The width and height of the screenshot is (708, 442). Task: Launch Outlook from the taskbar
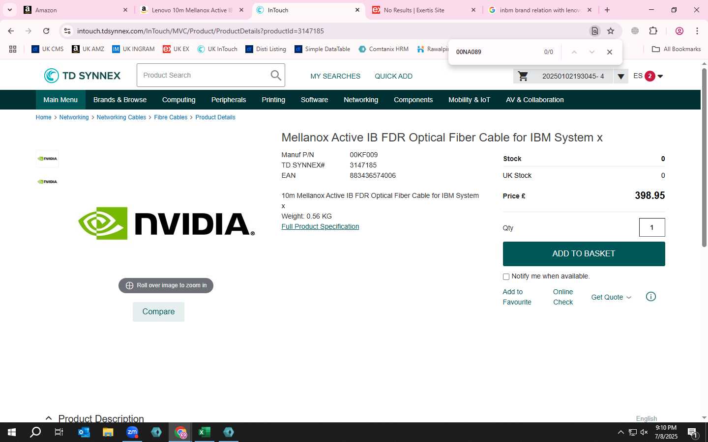pos(84,432)
